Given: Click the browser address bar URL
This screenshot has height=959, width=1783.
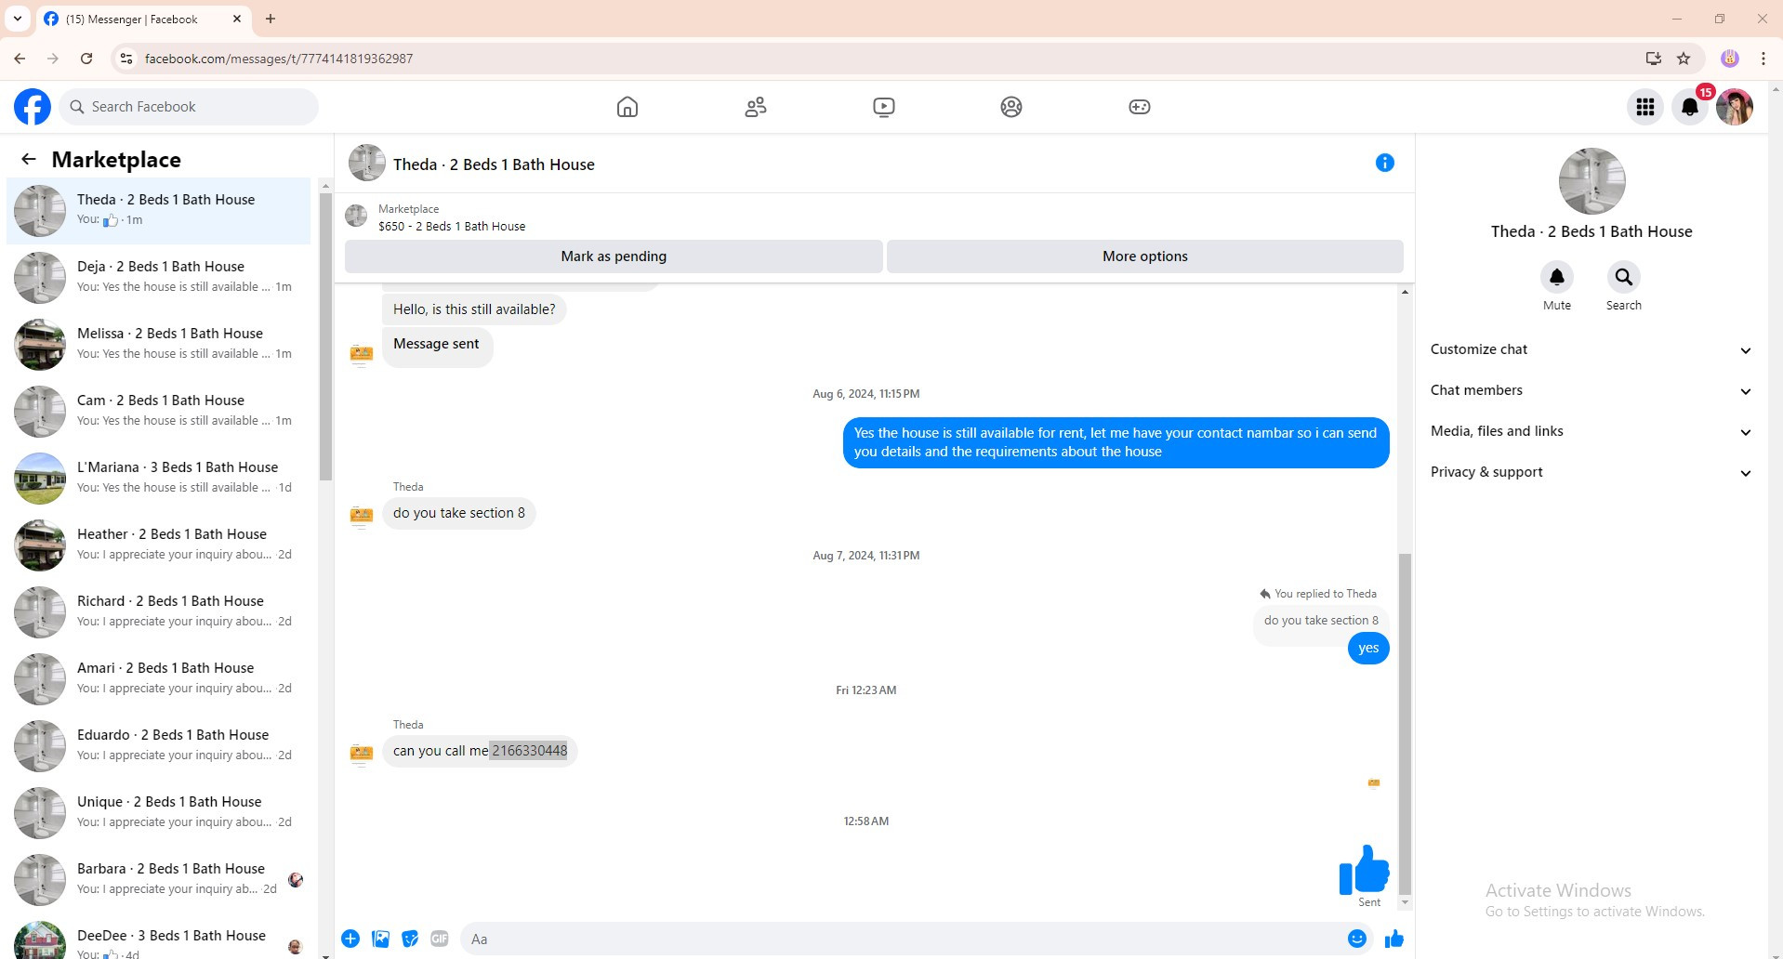Looking at the screenshot, I should click(279, 59).
